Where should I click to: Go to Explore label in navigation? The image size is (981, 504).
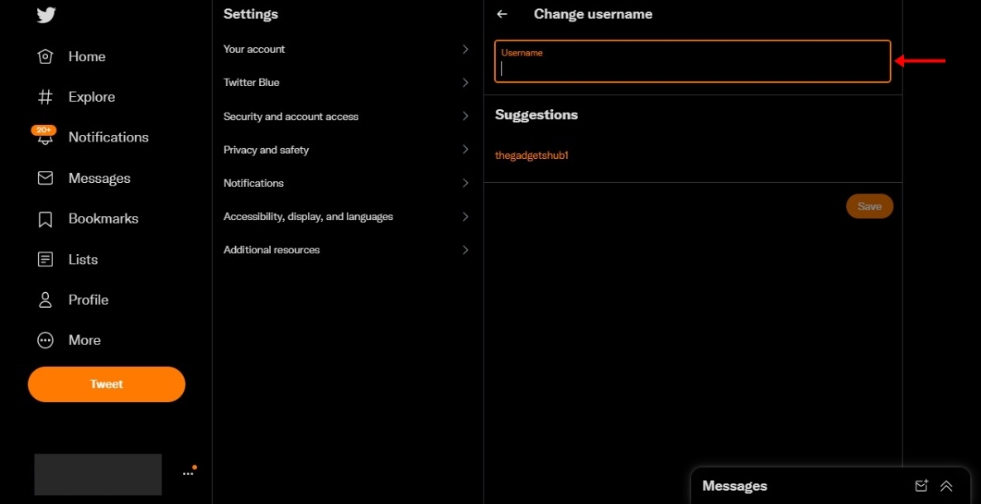pyautogui.click(x=92, y=97)
